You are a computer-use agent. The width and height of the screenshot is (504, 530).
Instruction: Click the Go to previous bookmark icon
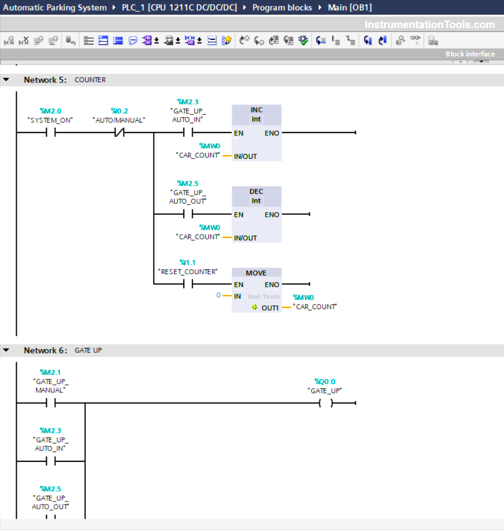click(x=368, y=41)
